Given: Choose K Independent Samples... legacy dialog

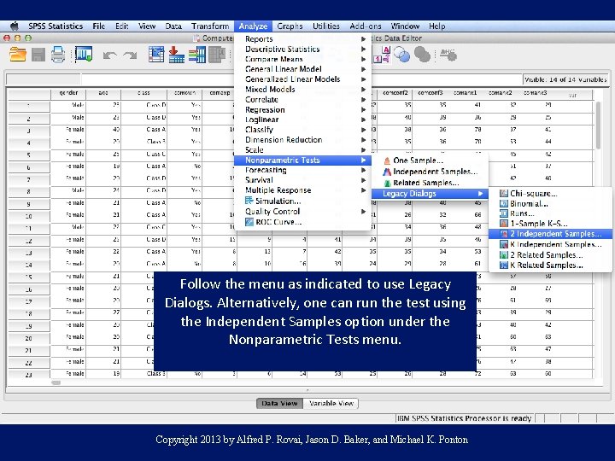Looking at the screenshot, I should click(x=550, y=245).
